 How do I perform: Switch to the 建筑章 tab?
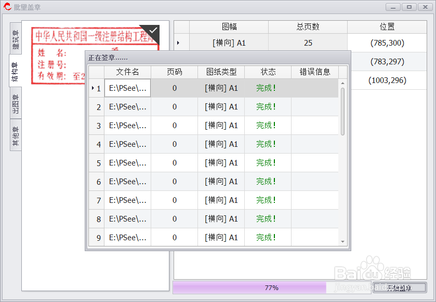pyautogui.click(x=16, y=38)
